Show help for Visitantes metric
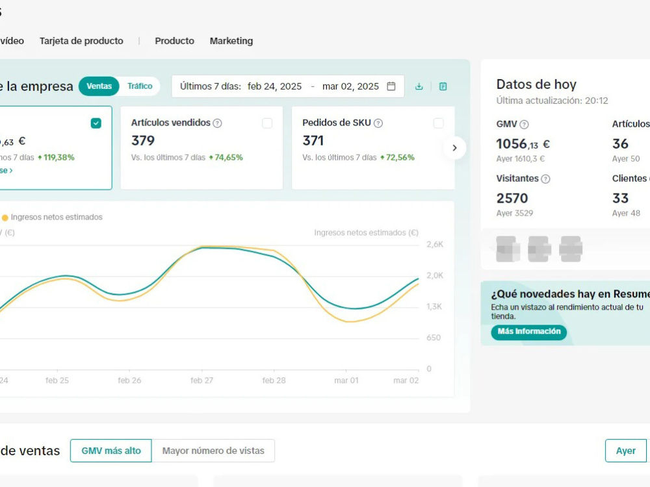This screenshot has width=650, height=487. click(545, 179)
